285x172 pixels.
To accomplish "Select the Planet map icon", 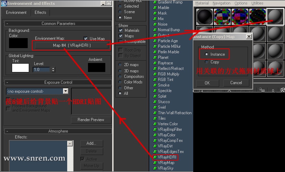I will click(x=155, y=57).
